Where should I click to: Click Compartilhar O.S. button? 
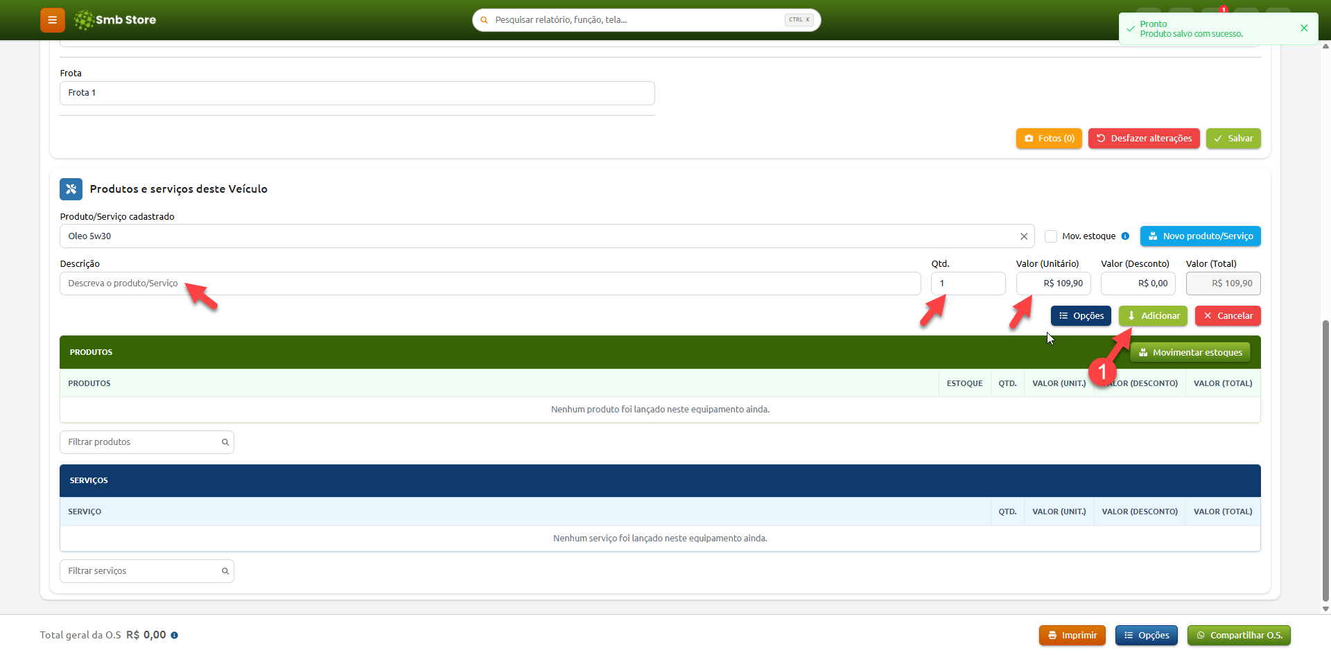[1239, 636]
